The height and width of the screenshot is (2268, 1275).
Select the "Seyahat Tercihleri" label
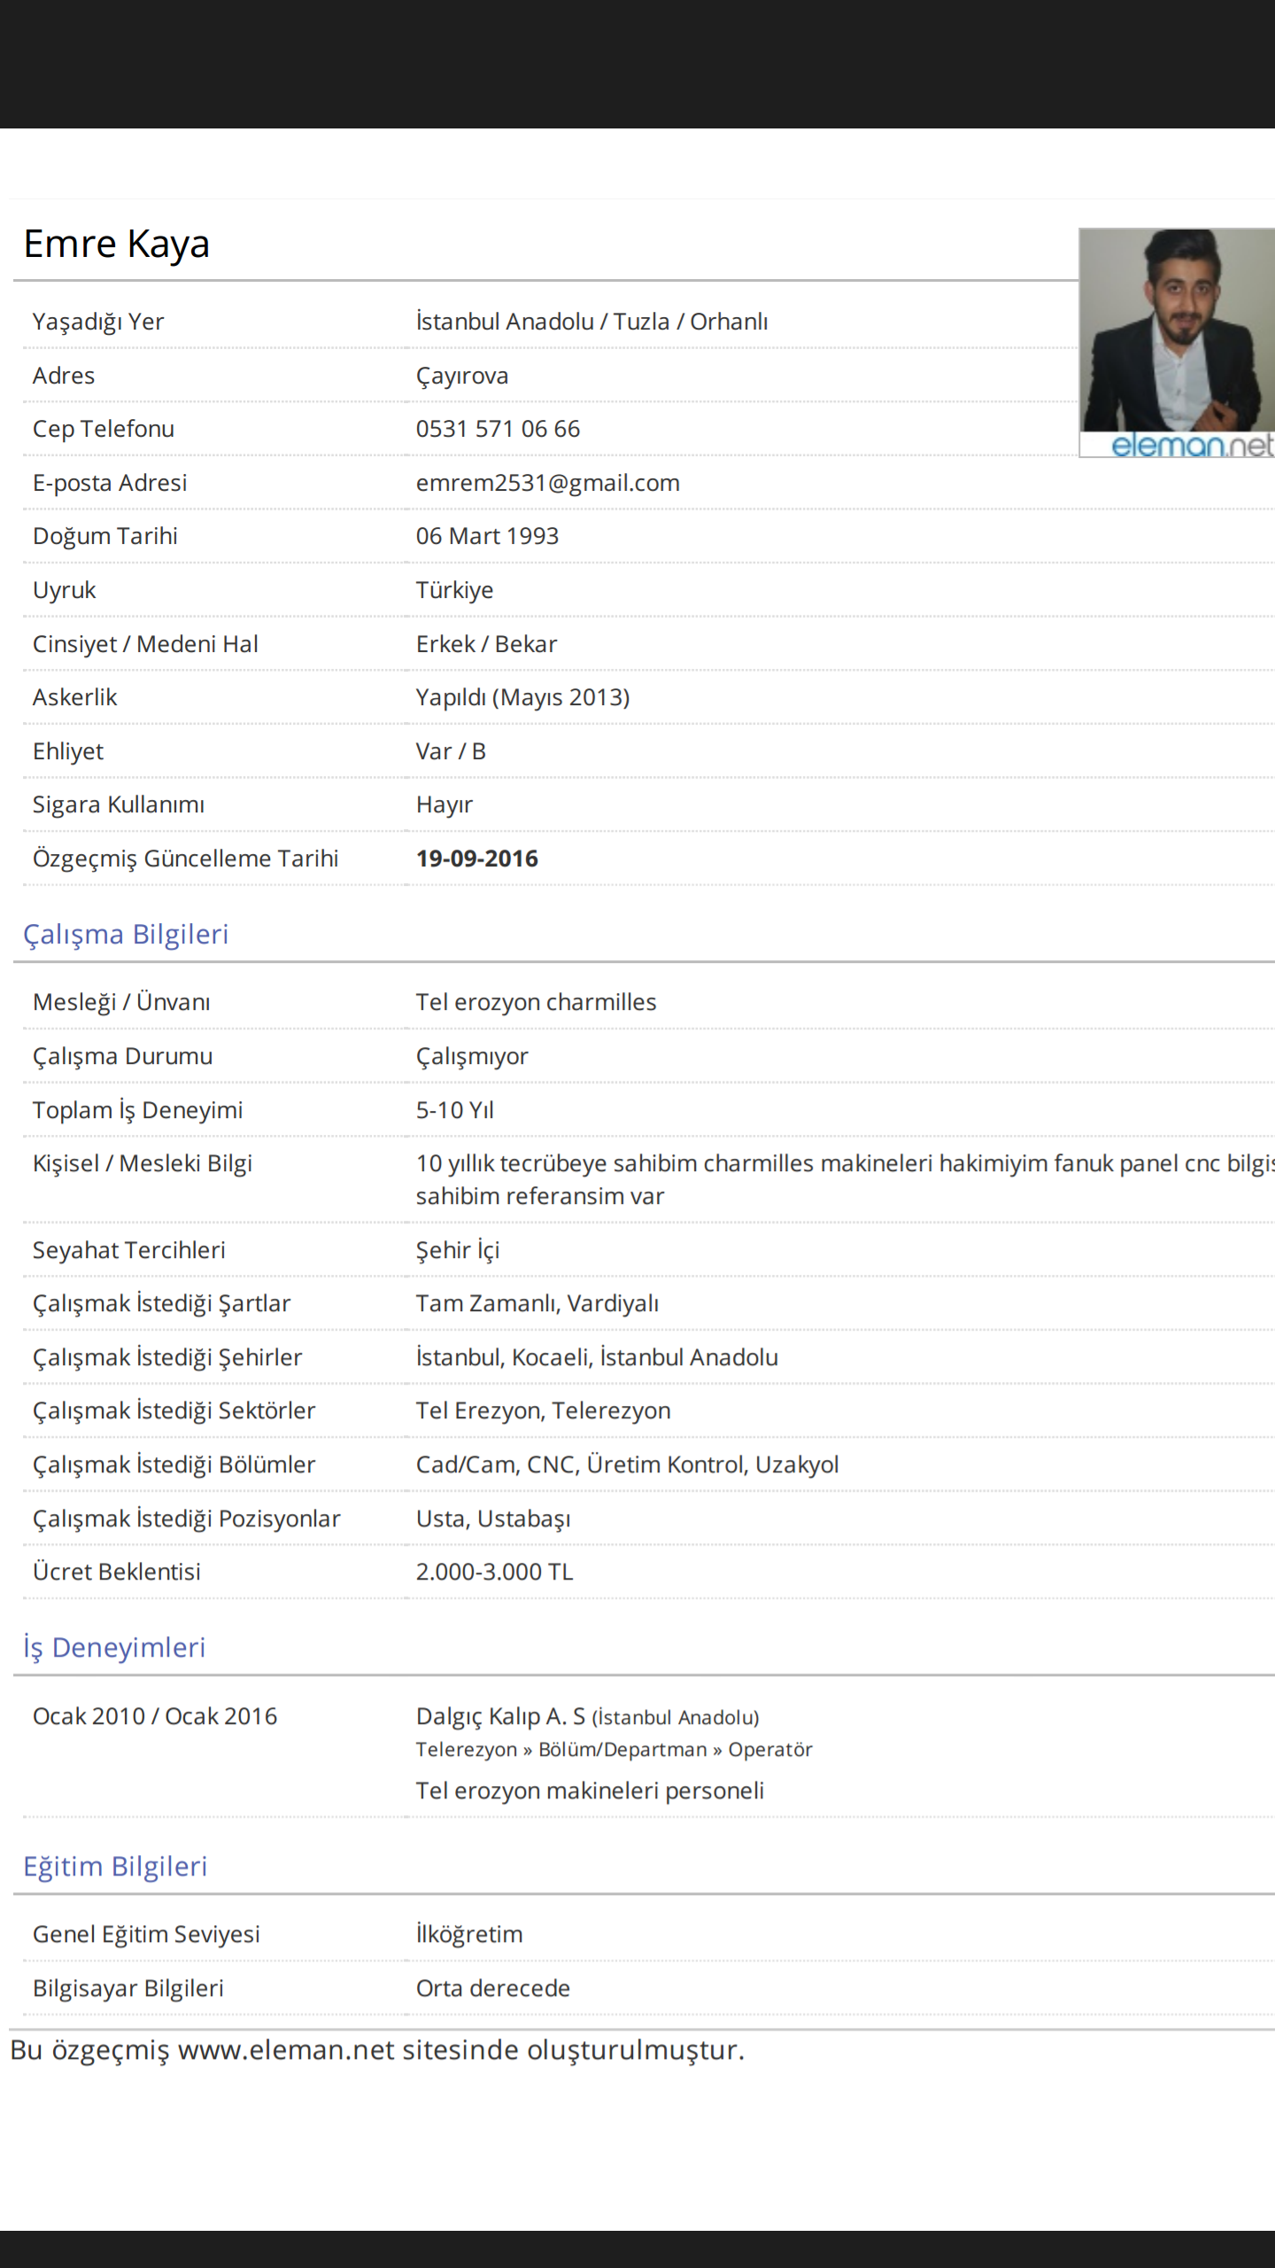pos(129,1250)
